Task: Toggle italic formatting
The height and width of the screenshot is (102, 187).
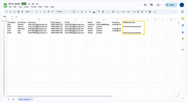Action: pyautogui.click(x=86, y=12)
